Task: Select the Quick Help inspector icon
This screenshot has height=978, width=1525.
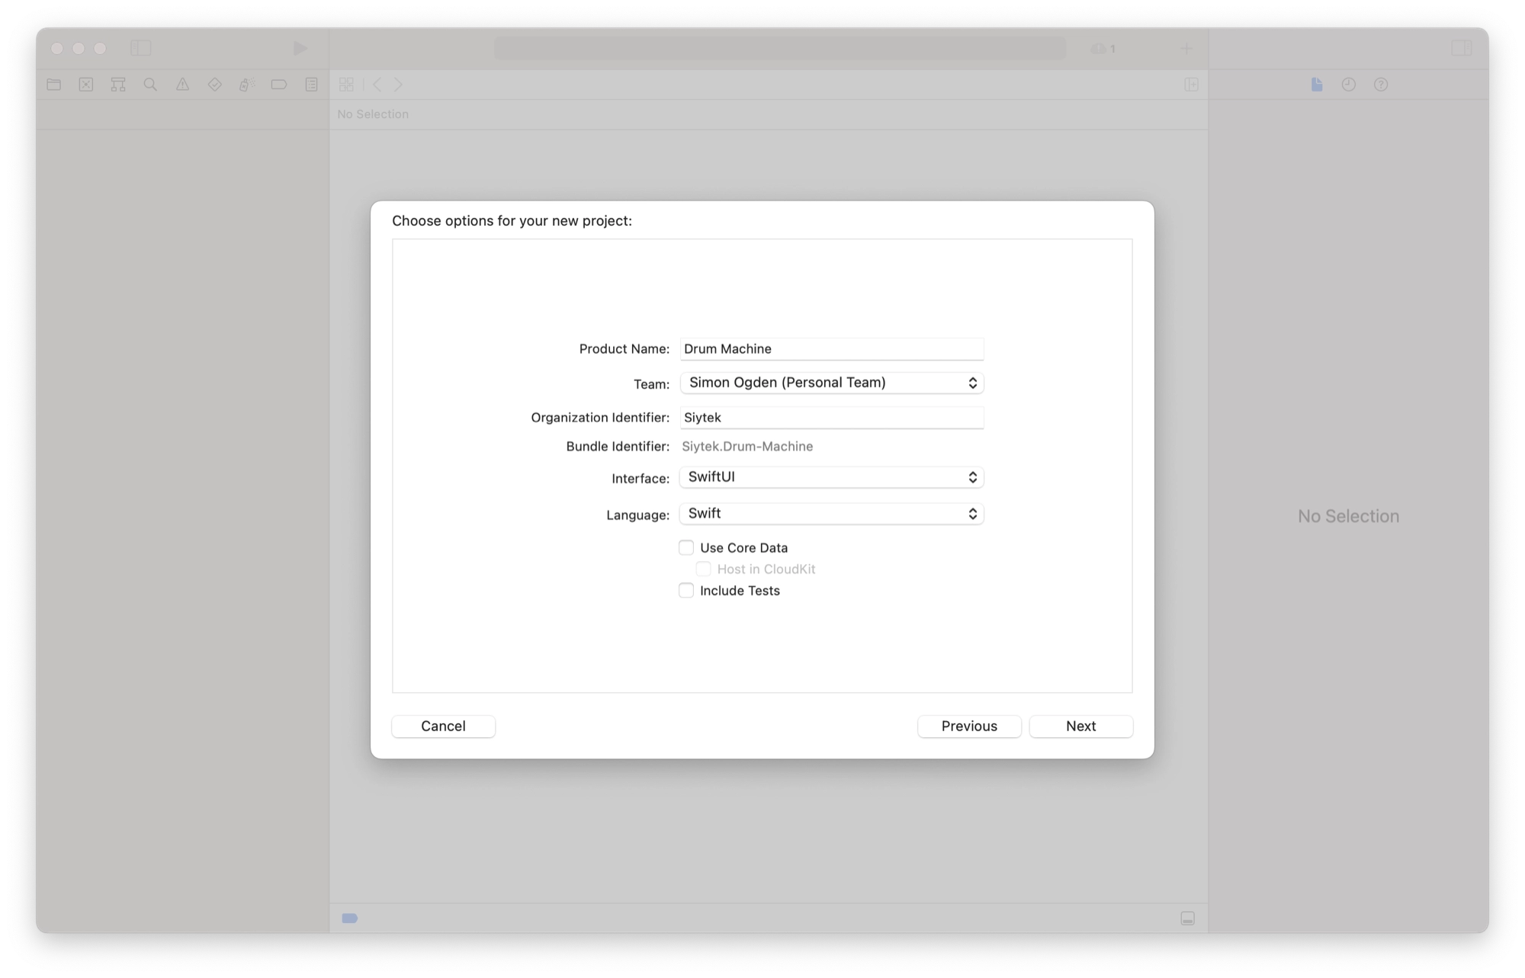Action: tap(1381, 85)
